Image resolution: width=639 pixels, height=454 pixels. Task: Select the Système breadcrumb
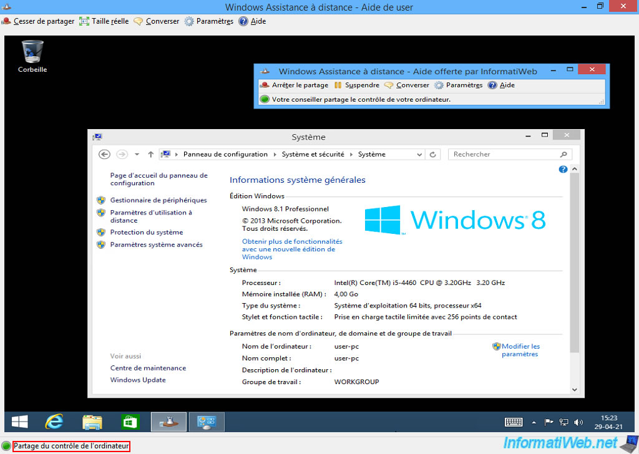372,154
